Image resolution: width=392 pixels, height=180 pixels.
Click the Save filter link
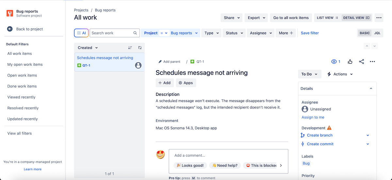(310, 33)
